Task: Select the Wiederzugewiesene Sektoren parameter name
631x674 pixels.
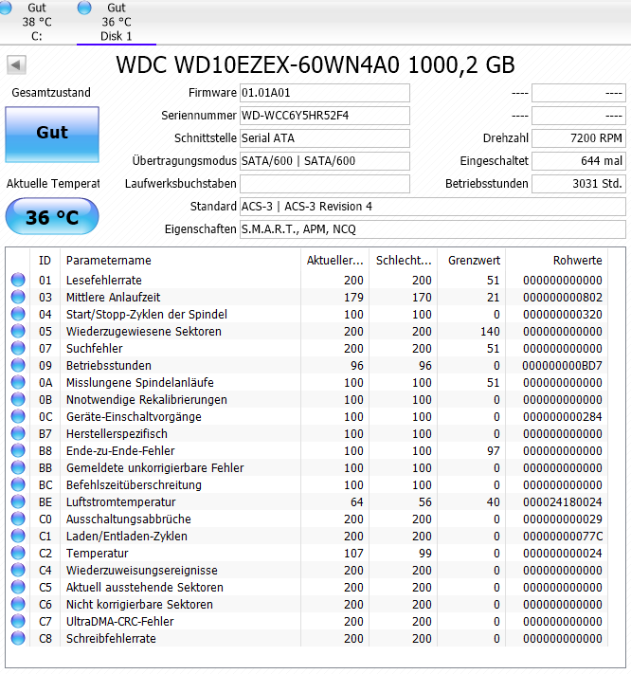Action: pos(143,332)
